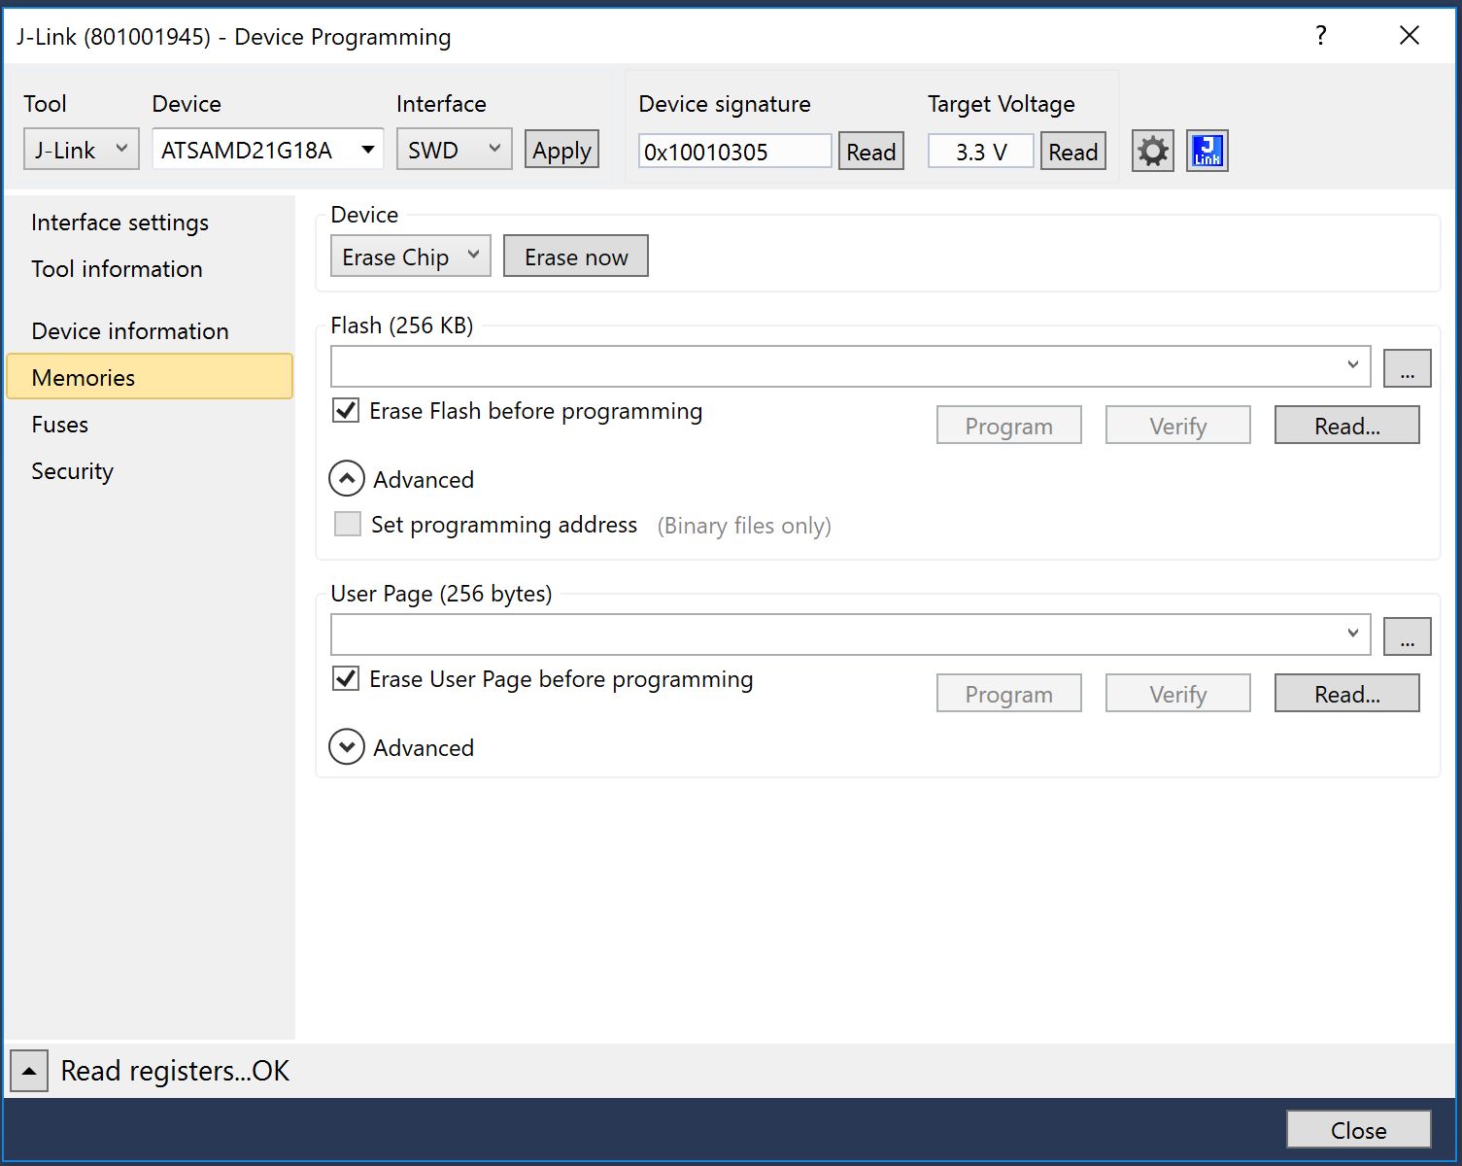This screenshot has width=1462, height=1166.
Task: Click Erase now button
Action: click(576, 257)
